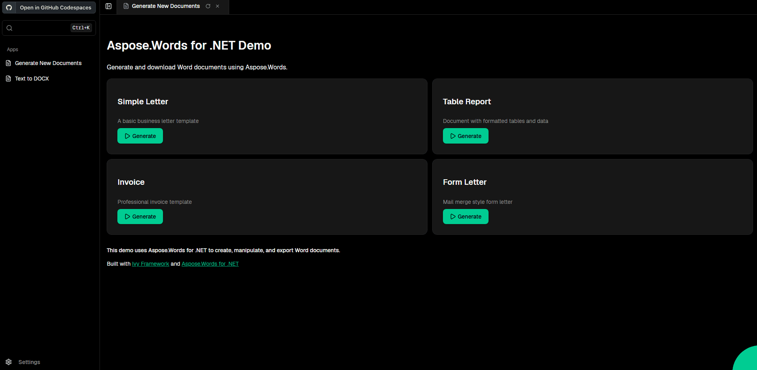Generate the Simple Letter document

point(140,136)
